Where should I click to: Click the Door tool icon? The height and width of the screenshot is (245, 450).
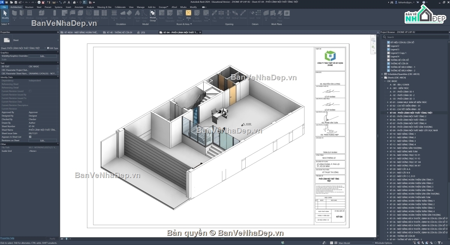[22, 15]
